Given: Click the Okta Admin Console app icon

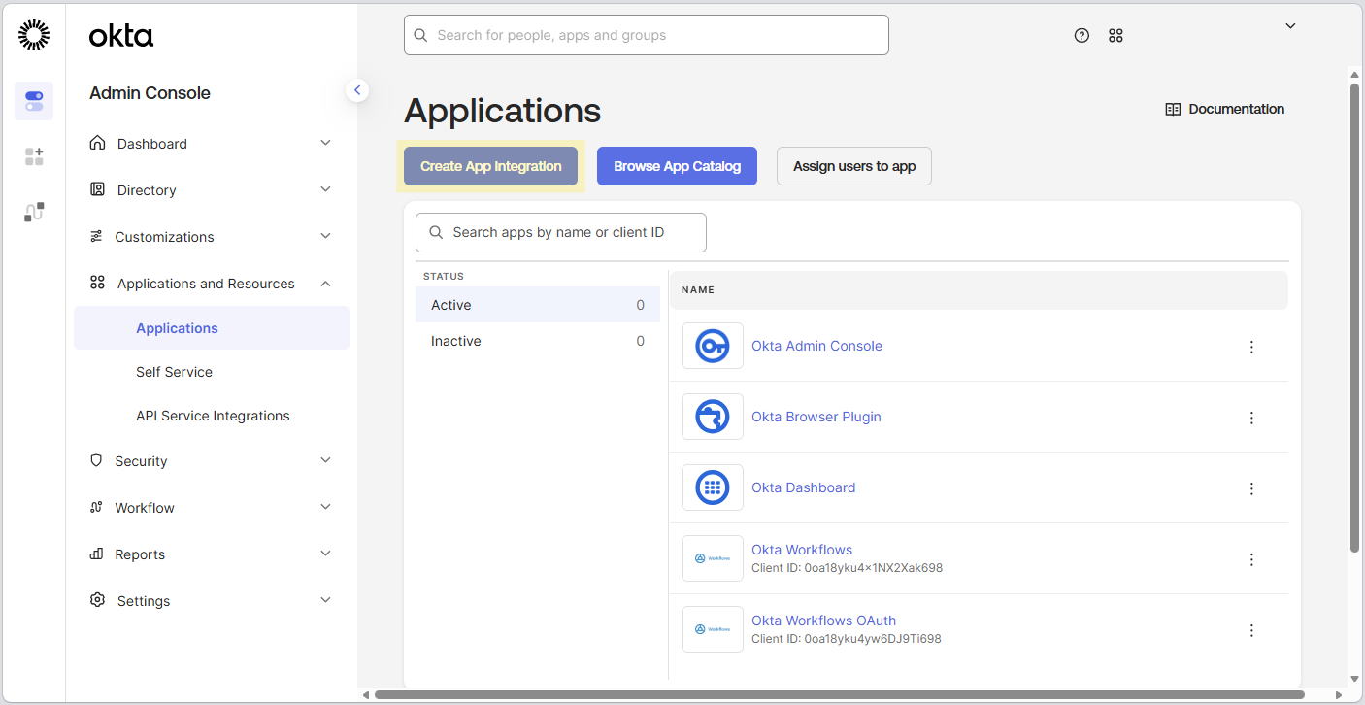Looking at the screenshot, I should click(713, 346).
